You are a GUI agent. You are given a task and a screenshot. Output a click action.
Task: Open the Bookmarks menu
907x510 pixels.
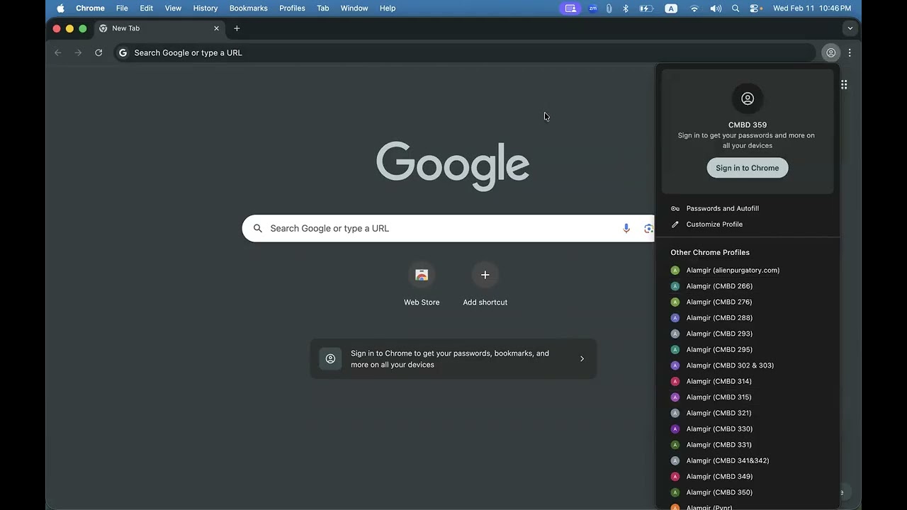248,8
